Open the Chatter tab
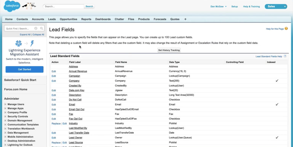Image resolution: width=293 pixels, height=147 pixels. tap(119, 19)
